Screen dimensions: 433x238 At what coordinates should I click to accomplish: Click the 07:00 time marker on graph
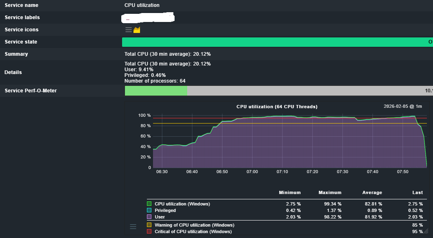(x=252, y=172)
